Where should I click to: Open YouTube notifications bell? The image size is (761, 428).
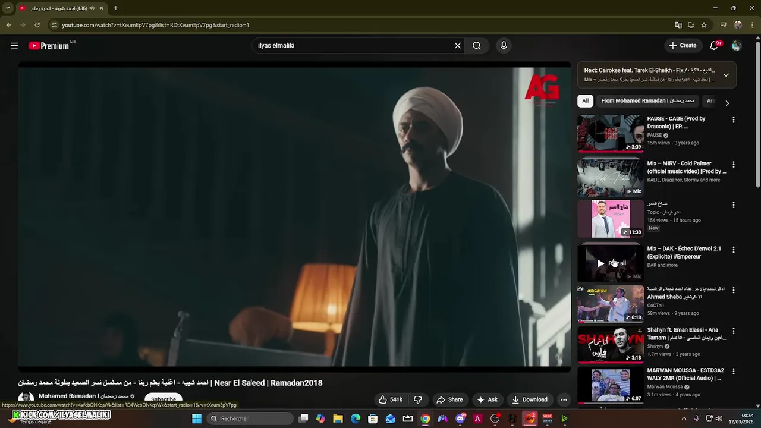715,45
